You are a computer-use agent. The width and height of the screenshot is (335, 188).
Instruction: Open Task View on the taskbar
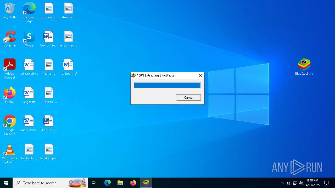click(x=94, y=183)
